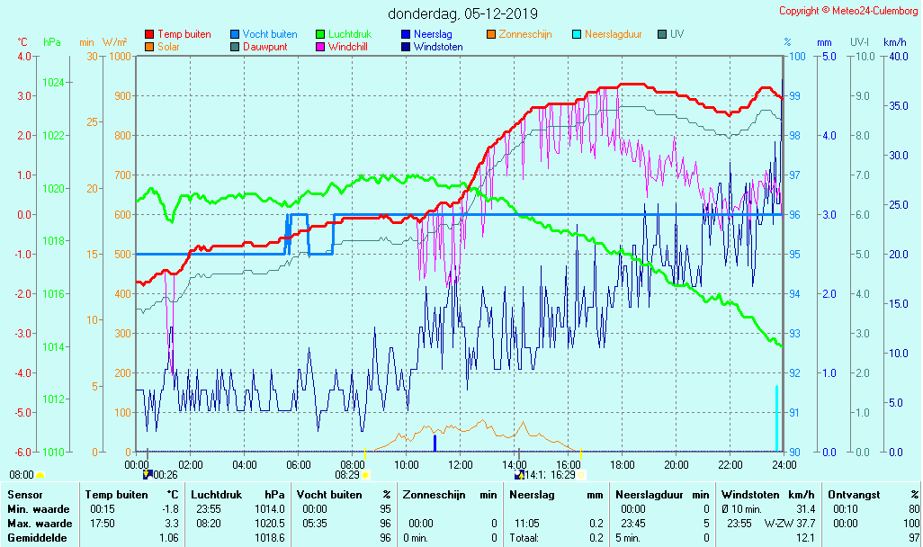The width and height of the screenshot is (923, 547).
Task: Click the Dauwpunt legend label
Action: point(264,47)
